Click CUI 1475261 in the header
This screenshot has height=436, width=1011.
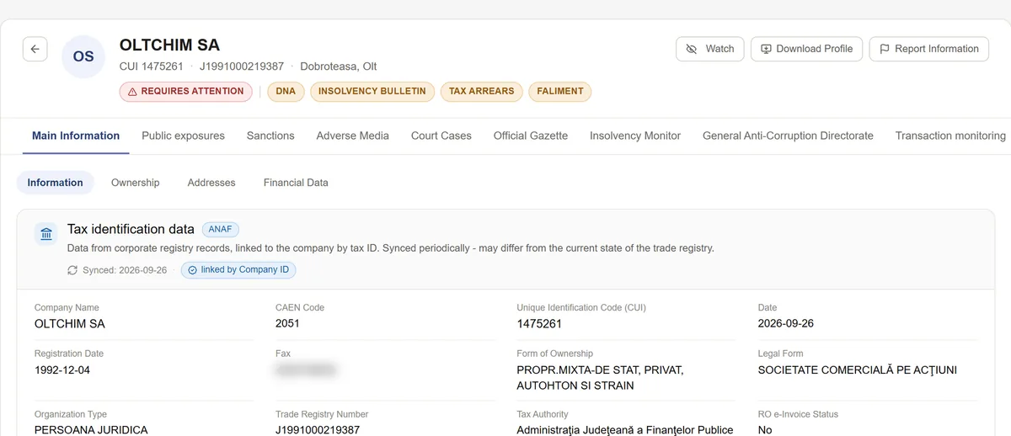(x=152, y=66)
